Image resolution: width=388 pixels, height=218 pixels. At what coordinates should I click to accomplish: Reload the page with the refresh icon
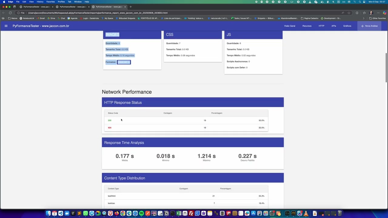click(10, 13)
